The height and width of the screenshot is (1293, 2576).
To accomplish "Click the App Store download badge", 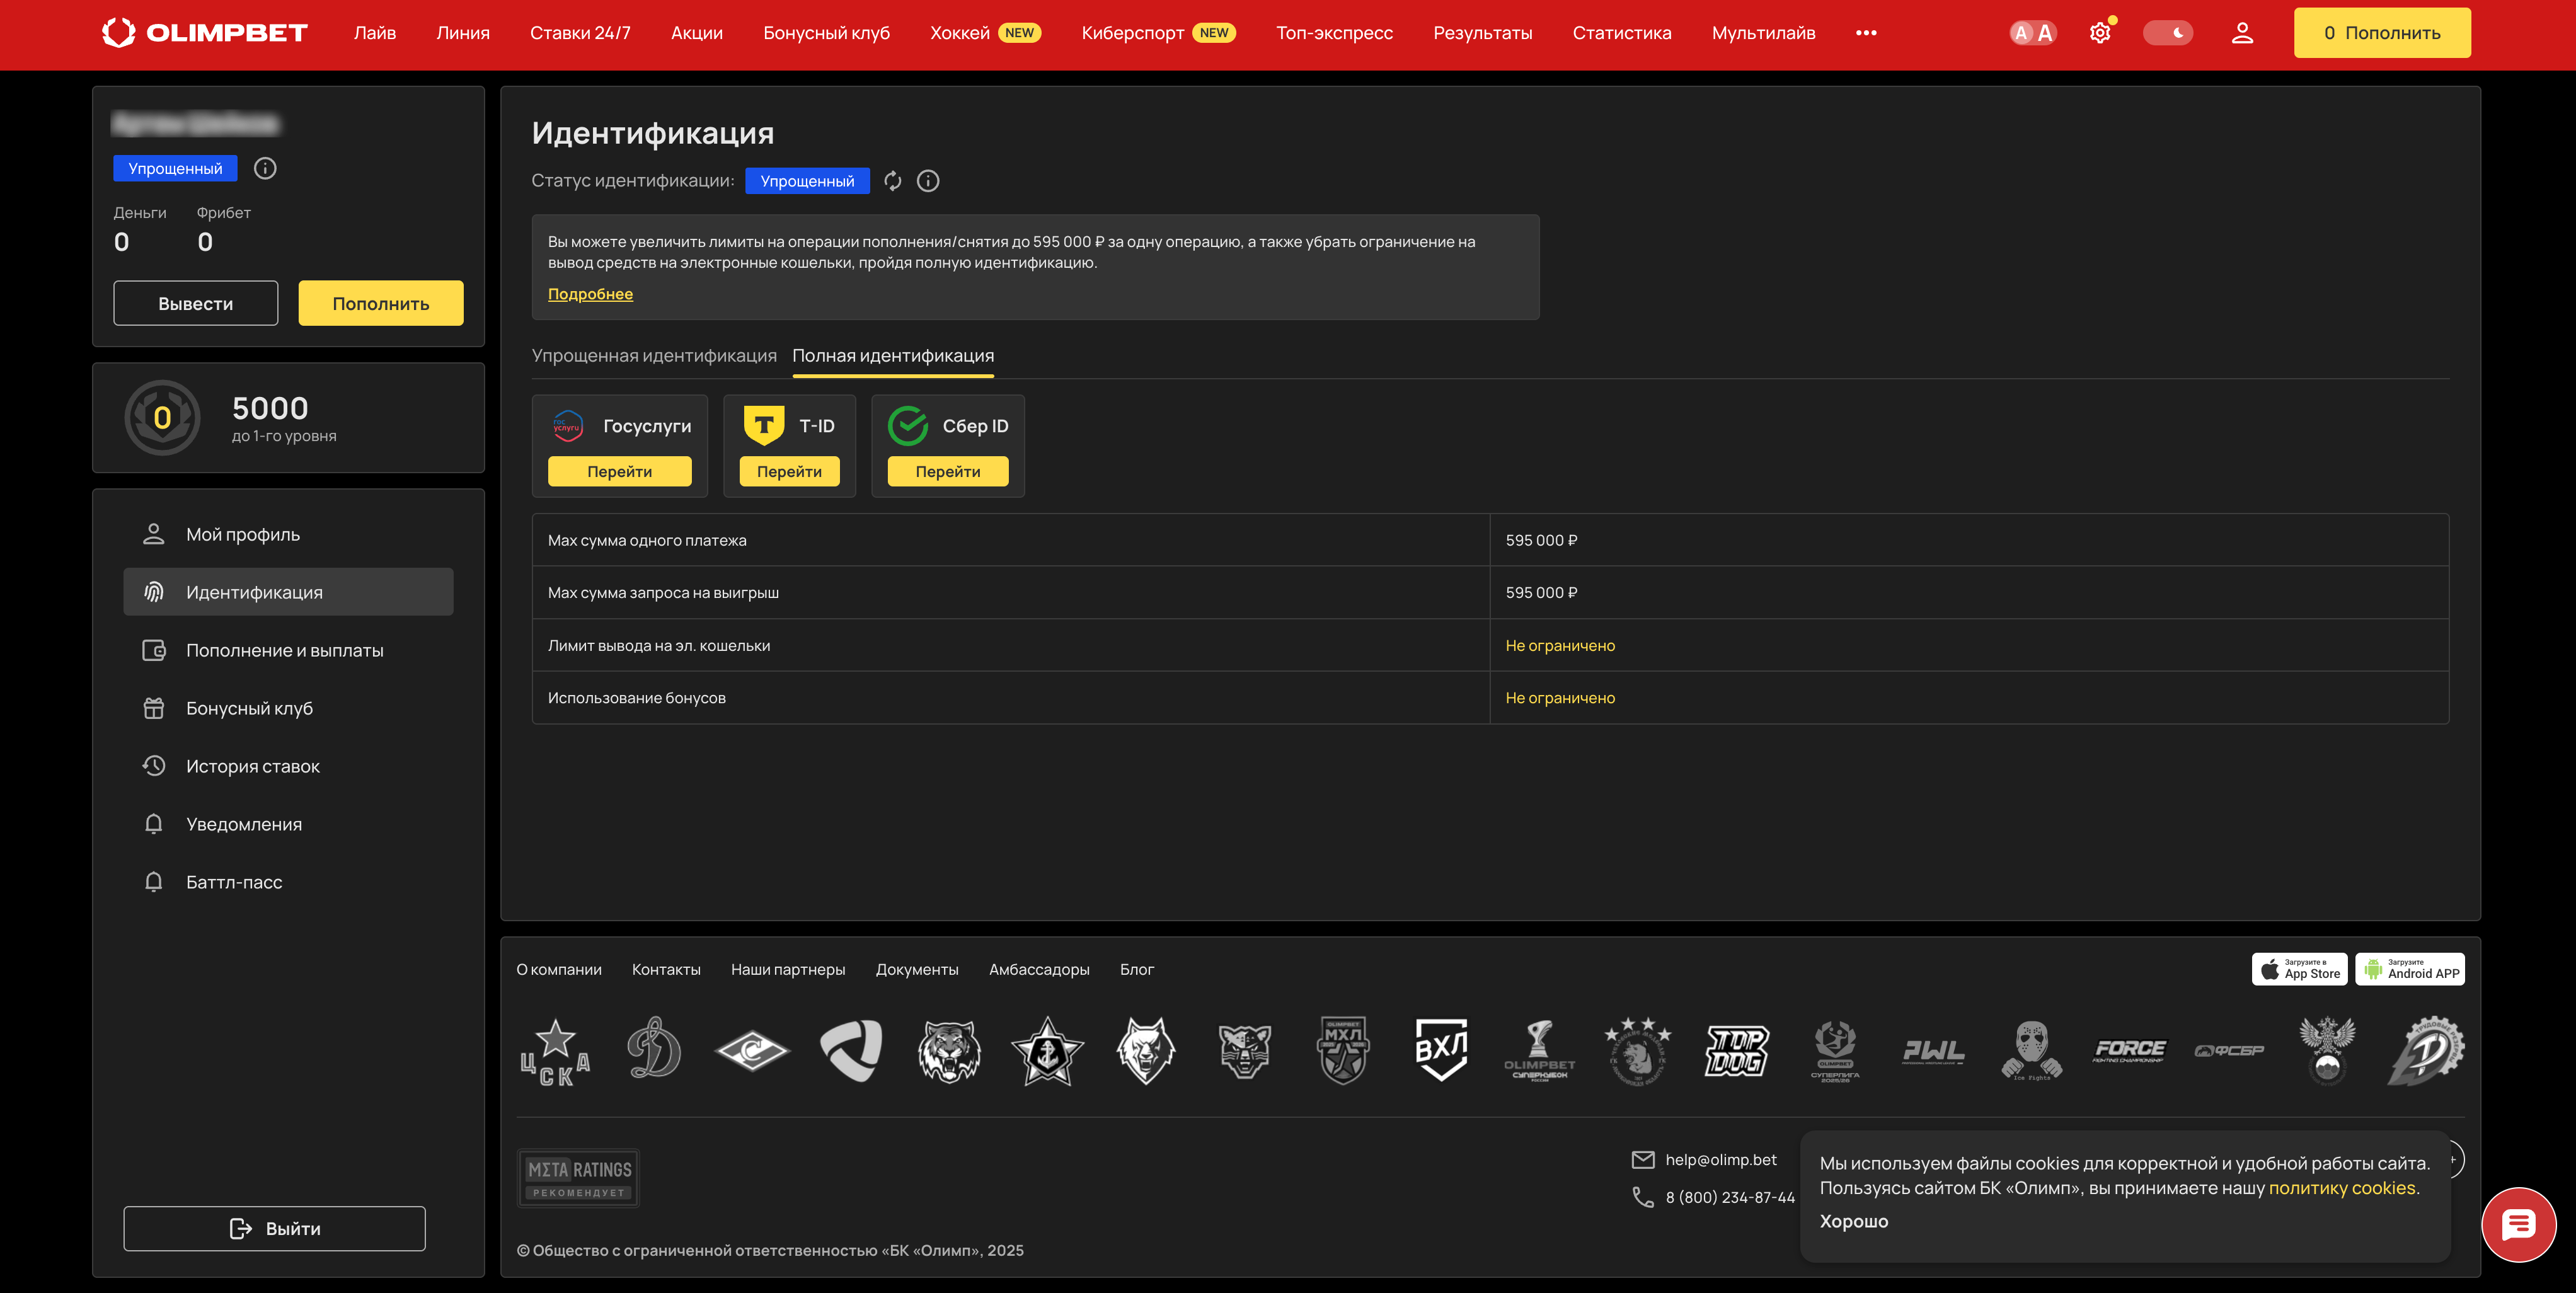I will tap(2299, 969).
